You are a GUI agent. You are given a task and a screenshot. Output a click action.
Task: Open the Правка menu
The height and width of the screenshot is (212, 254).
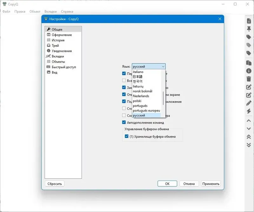coord(20,11)
